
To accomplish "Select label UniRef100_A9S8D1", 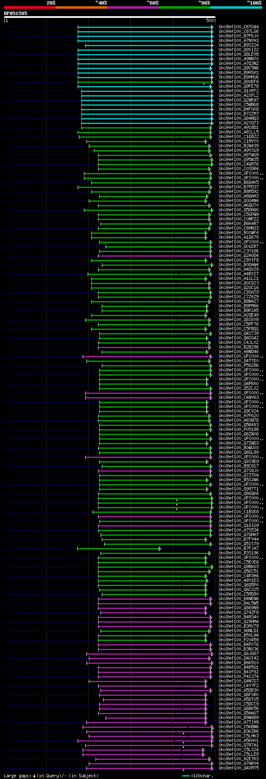I will (x=239, y=128).
